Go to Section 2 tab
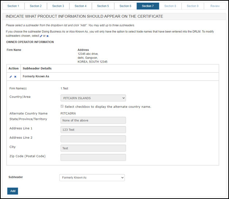Image resolution: width=229 pixels, height=199 pixels. 36,6
